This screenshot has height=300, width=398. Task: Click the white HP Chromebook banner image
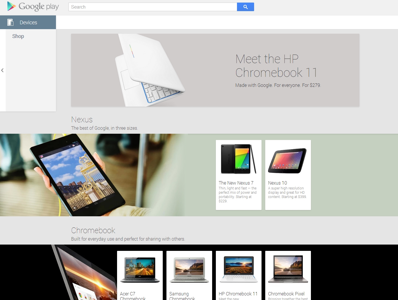click(x=150, y=70)
